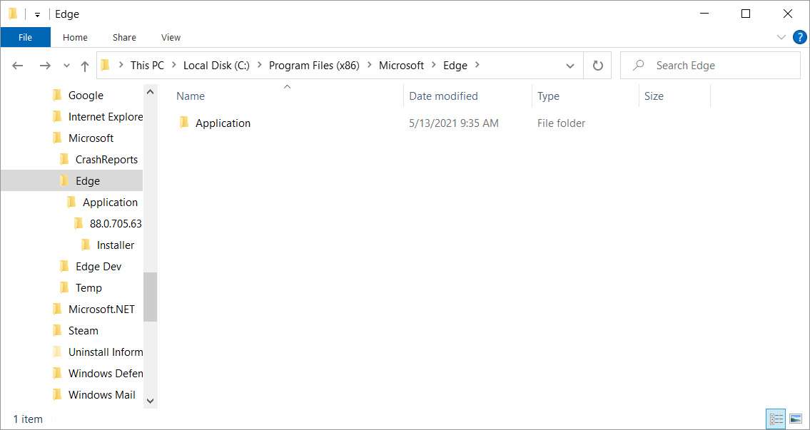Image resolution: width=810 pixels, height=430 pixels.
Task: Open the File ribbon tab
Action: point(25,37)
